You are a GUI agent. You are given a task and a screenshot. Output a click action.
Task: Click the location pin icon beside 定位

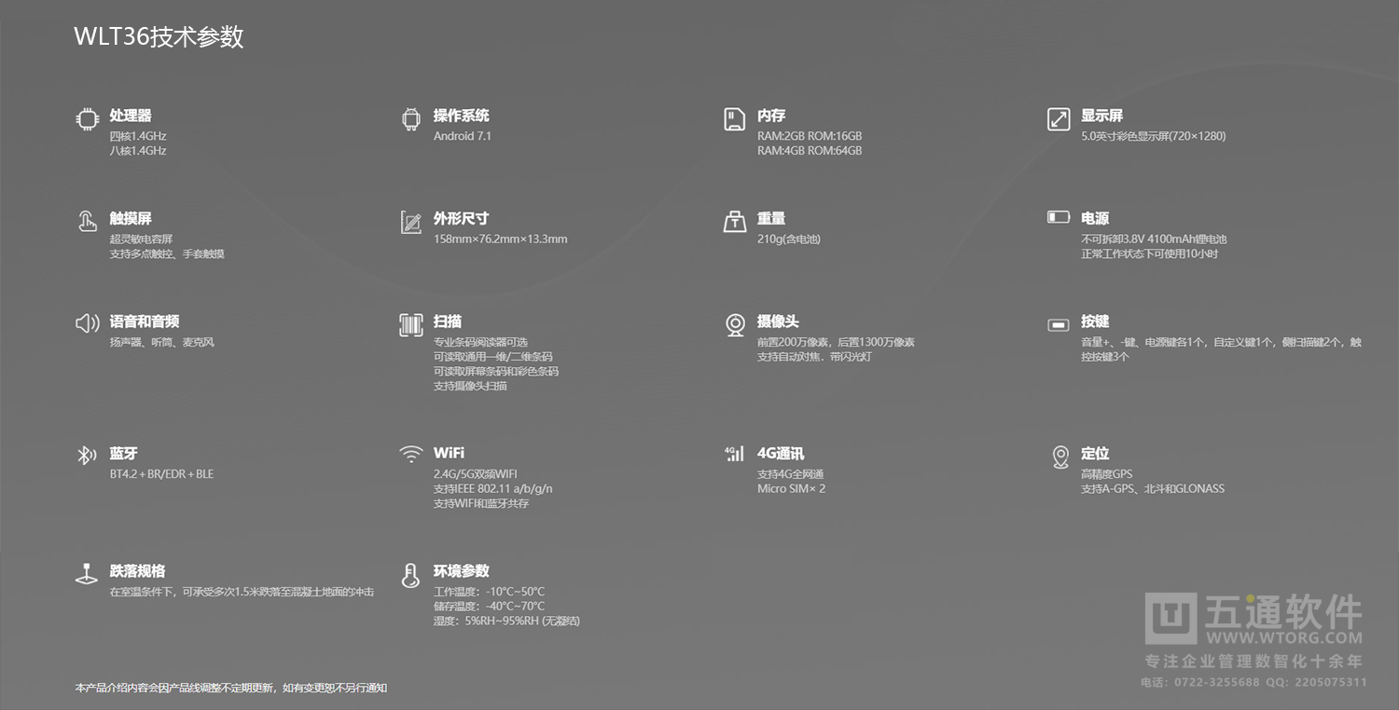[x=1060, y=457]
